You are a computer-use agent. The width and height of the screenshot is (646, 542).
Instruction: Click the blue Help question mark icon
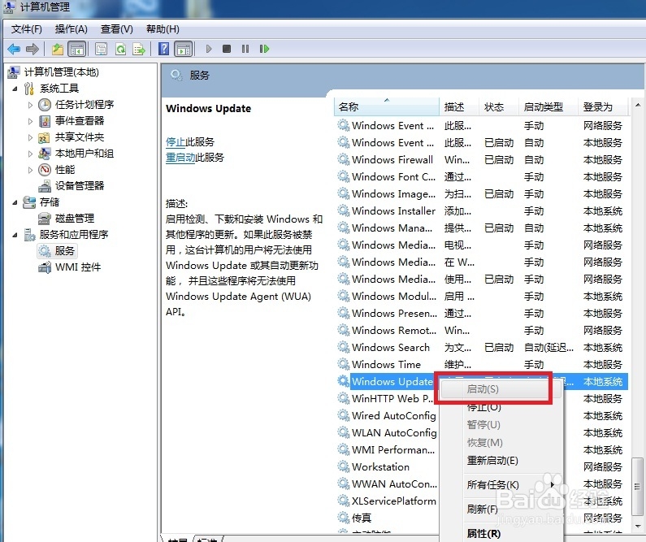coord(163,49)
